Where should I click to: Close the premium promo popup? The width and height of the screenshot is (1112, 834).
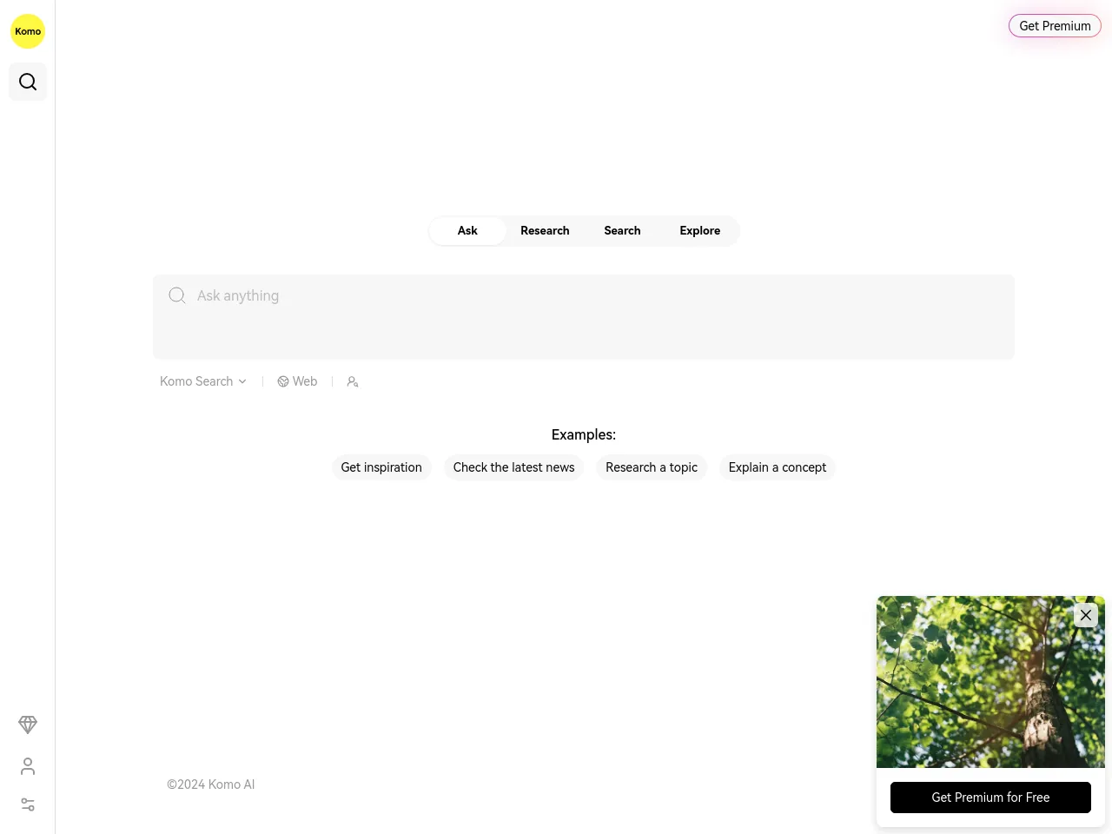point(1086,615)
